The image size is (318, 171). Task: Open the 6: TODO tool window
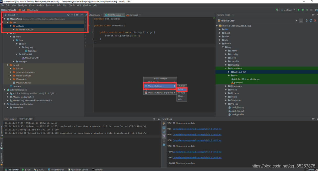pyautogui.click(x=39, y=170)
